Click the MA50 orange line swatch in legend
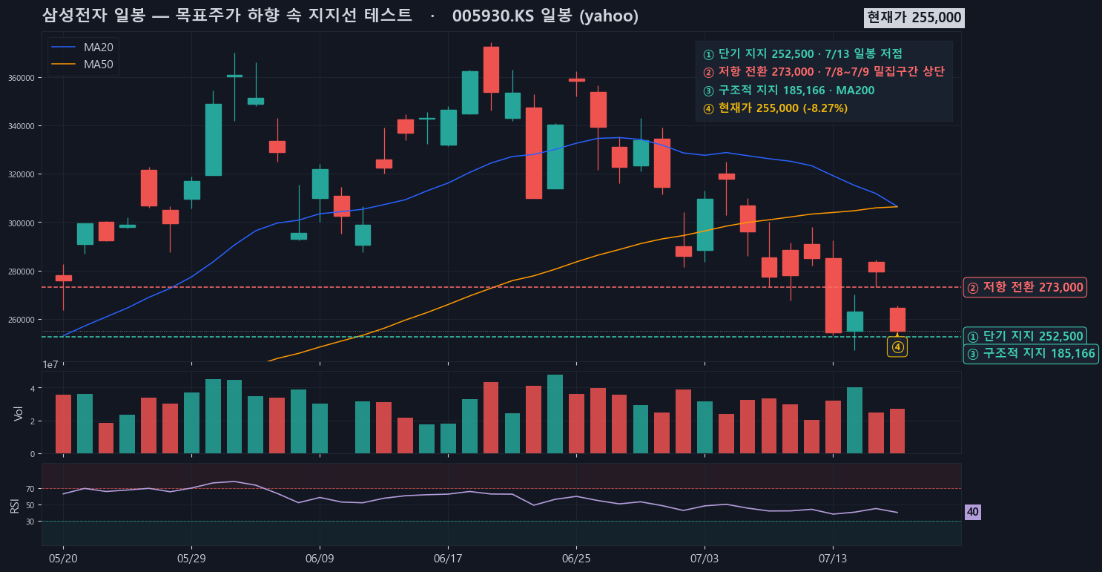This screenshot has width=1102, height=572. [x=64, y=65]
